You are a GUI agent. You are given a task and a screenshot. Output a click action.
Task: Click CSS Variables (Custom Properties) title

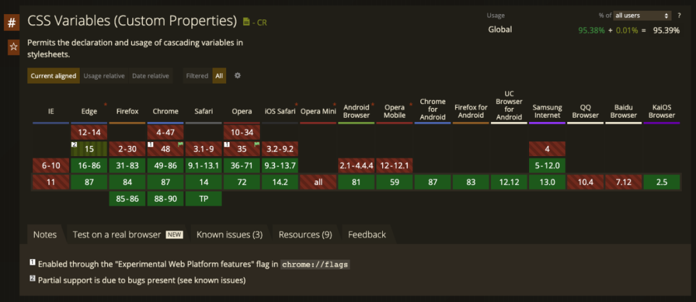(x=132, y=21)
